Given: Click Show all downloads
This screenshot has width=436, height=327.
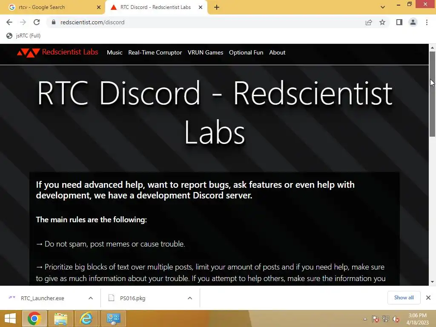Looking at the screenshot, I should (x=404, y=298).
